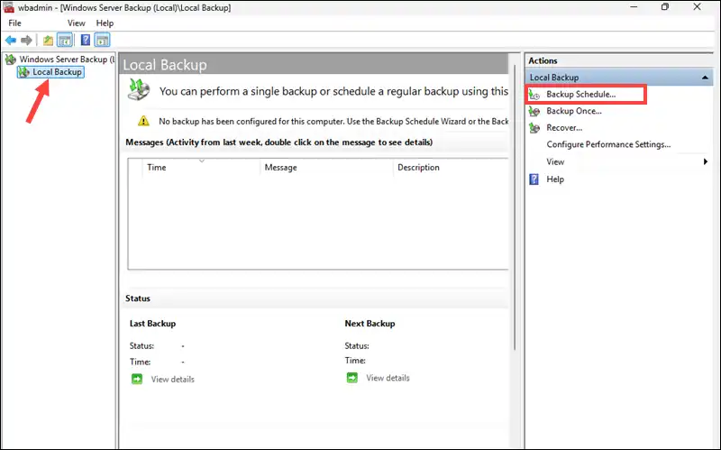Screen dimensions: 721x450
Task: Open the File menu
Action: [15, 23]
